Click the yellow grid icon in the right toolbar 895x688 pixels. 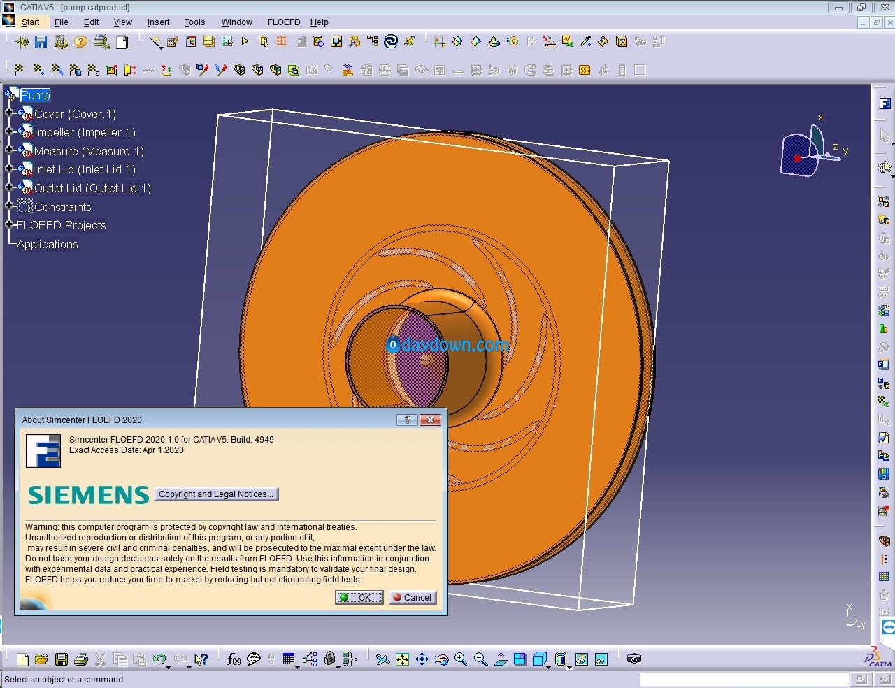(x=884, y=577)
